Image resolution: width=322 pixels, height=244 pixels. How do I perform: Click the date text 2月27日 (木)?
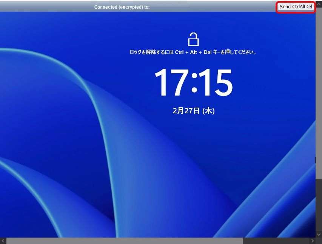point(194,111)
